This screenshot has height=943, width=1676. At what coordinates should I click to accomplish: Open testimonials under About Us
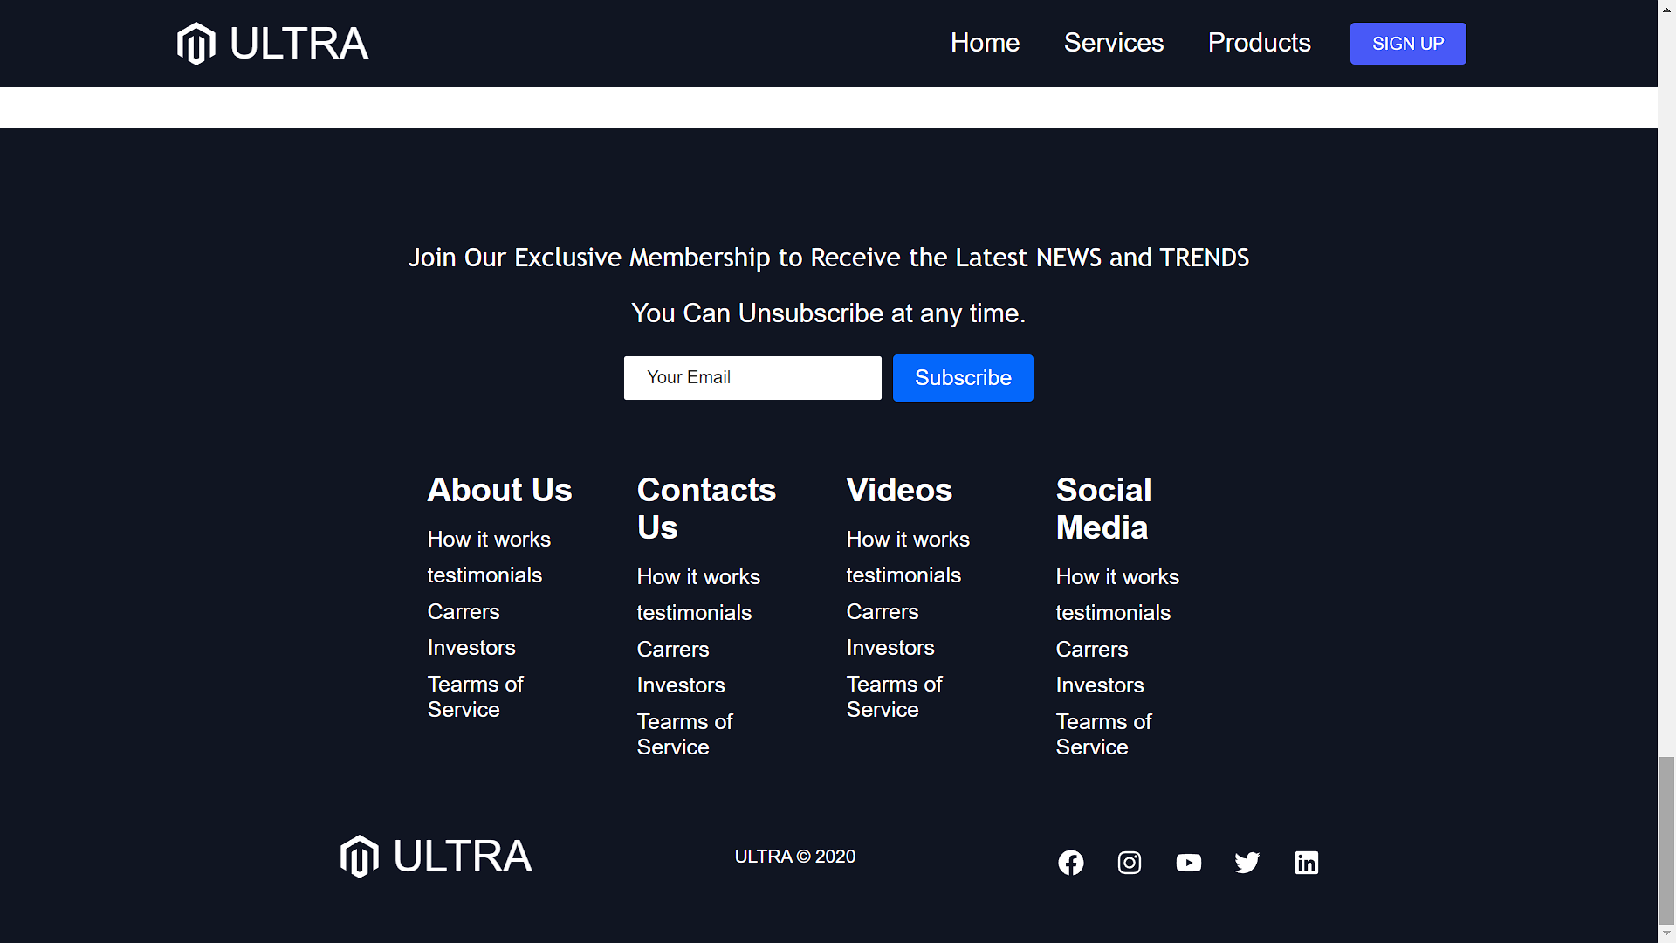[484, 575]
